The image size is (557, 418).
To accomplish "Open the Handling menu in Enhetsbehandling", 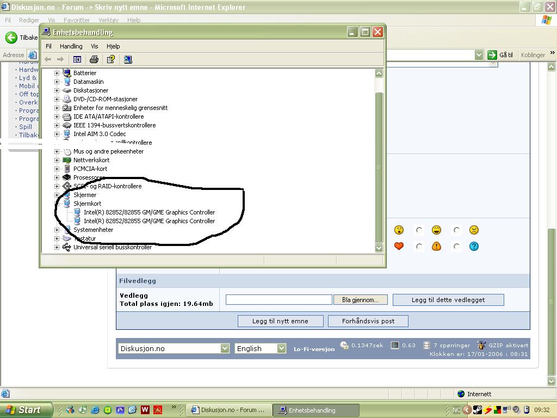I will pos(71,46).
